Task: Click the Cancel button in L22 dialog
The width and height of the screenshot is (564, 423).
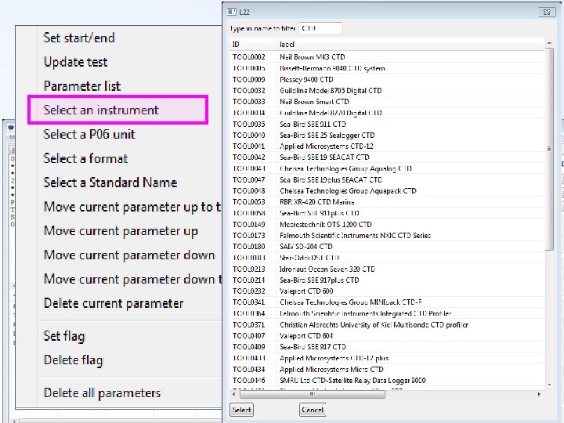Action: [x=313, y=410]
